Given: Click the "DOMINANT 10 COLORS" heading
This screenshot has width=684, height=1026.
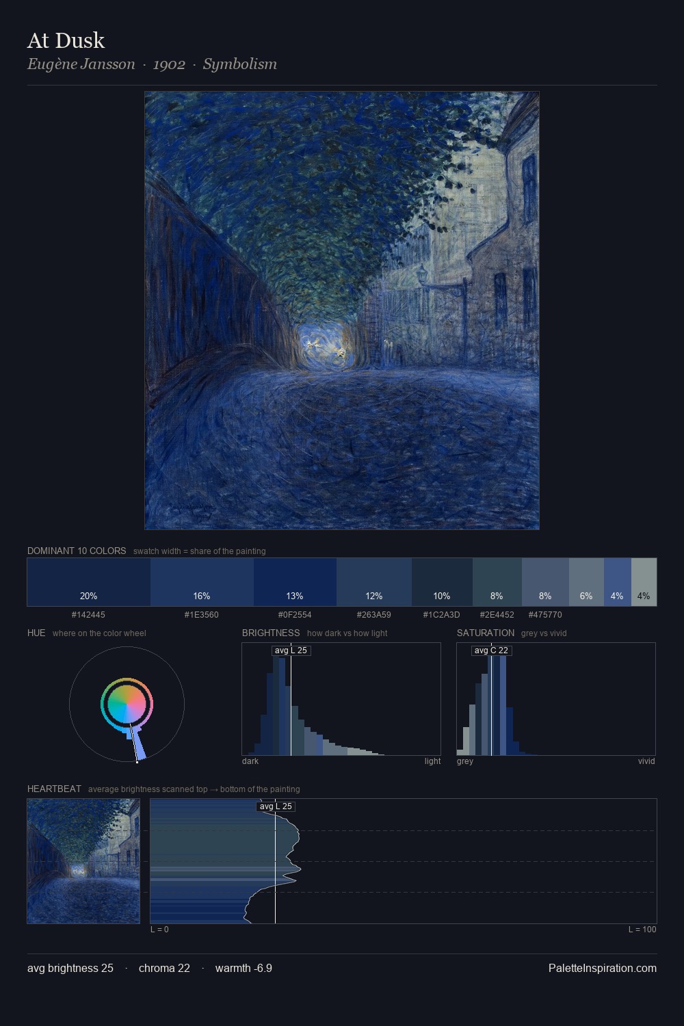Looking at the screenshot, I should [x=77, y=551].
